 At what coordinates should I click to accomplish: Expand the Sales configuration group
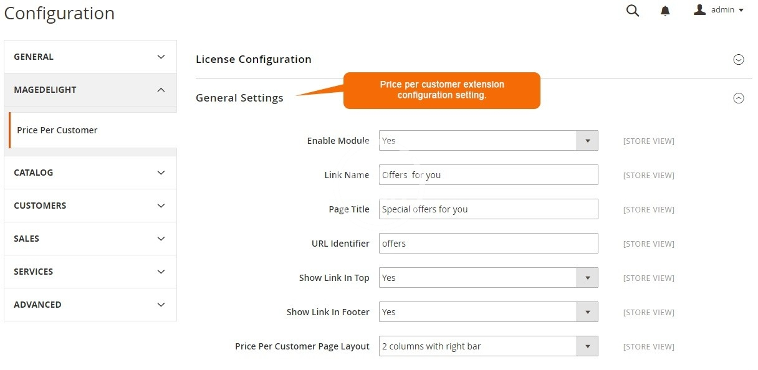point(90,239)
